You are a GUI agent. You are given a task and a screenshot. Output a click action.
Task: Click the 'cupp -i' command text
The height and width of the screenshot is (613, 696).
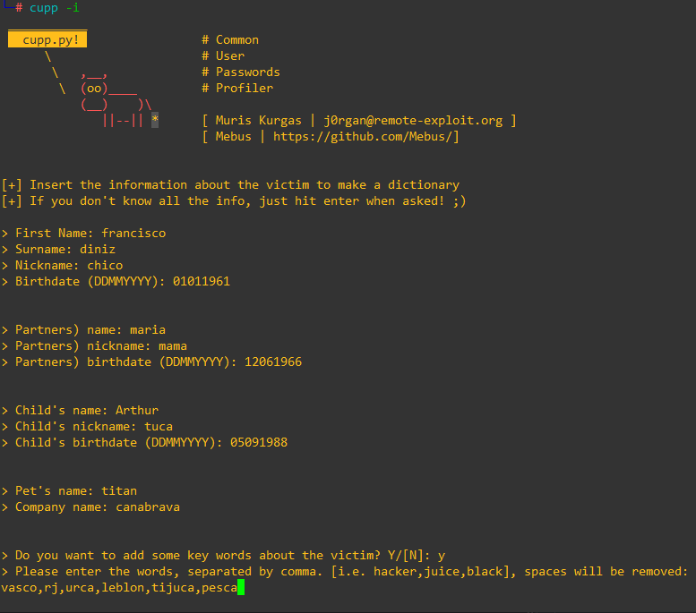click(x=54, y=8)
